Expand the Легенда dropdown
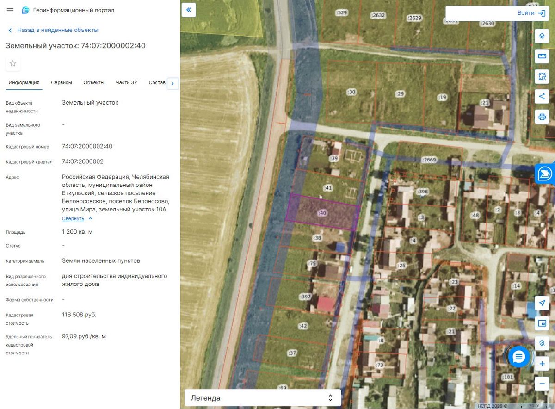This screenshot has height=409, width=555. tap(263, 398)
